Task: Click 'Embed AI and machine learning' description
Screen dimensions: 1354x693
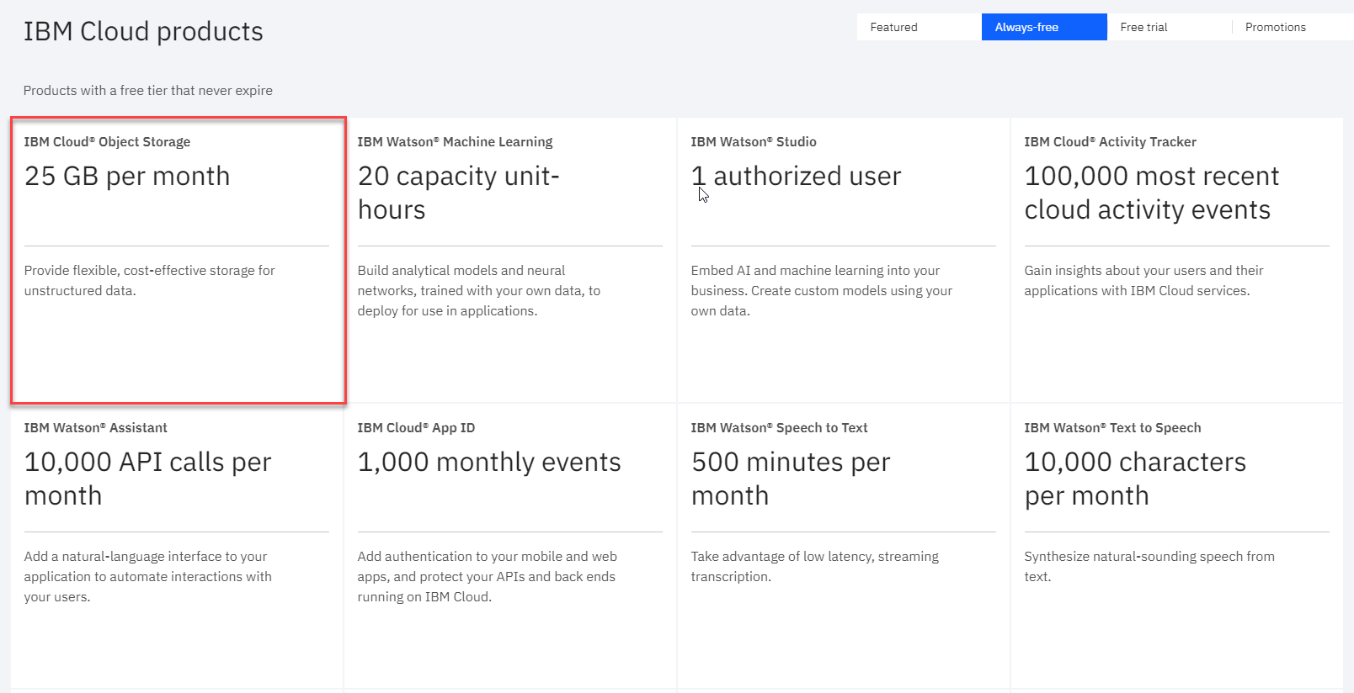Action: click(821, 290)
